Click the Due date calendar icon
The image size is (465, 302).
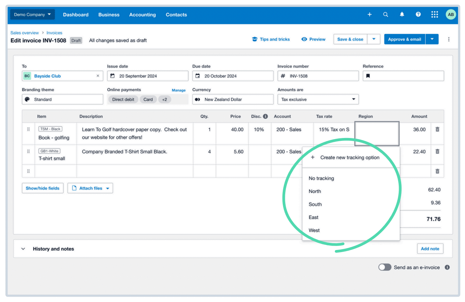[x=198, y=76]
